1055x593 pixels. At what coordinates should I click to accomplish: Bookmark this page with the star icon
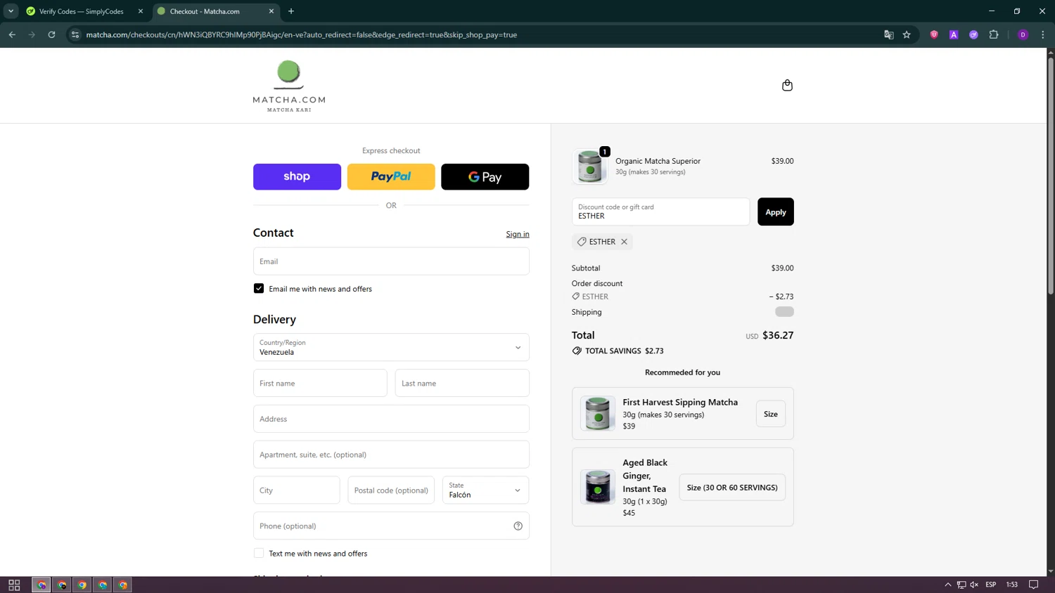coord(907,34)
